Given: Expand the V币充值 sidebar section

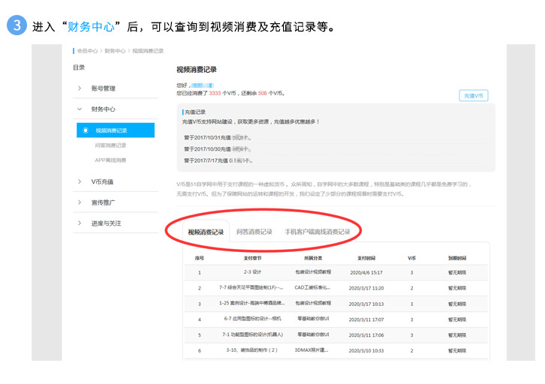Looking at the screenshot, I should coord(80,181).
